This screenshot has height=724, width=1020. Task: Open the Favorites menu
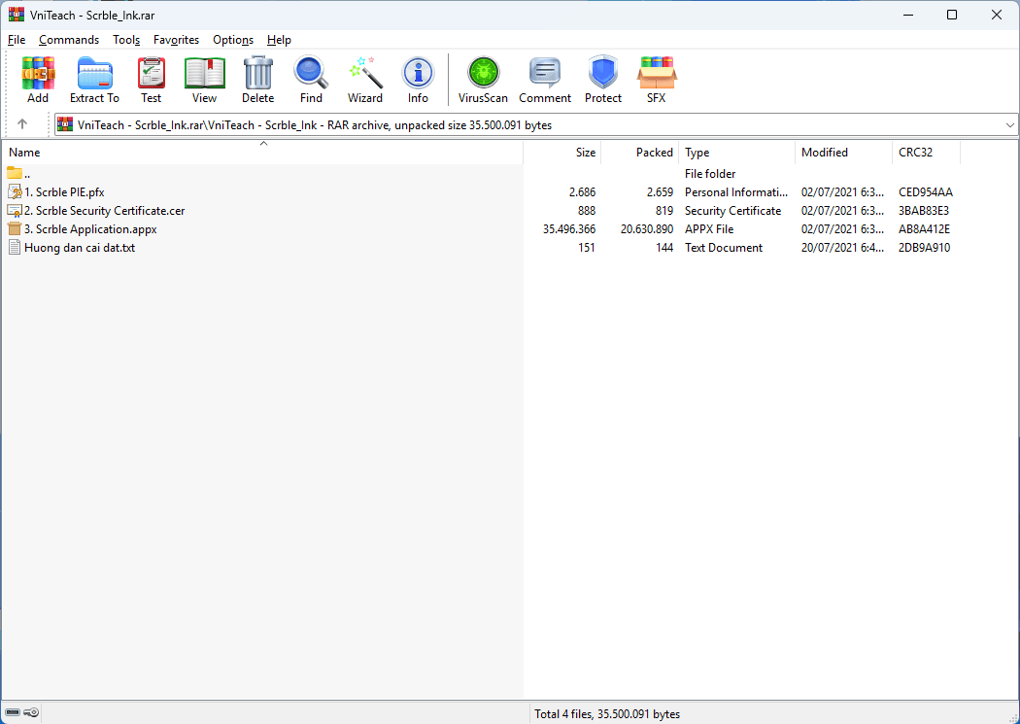(x=176, y=40)
